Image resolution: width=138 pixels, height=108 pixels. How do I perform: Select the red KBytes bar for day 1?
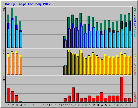[8, 95]
